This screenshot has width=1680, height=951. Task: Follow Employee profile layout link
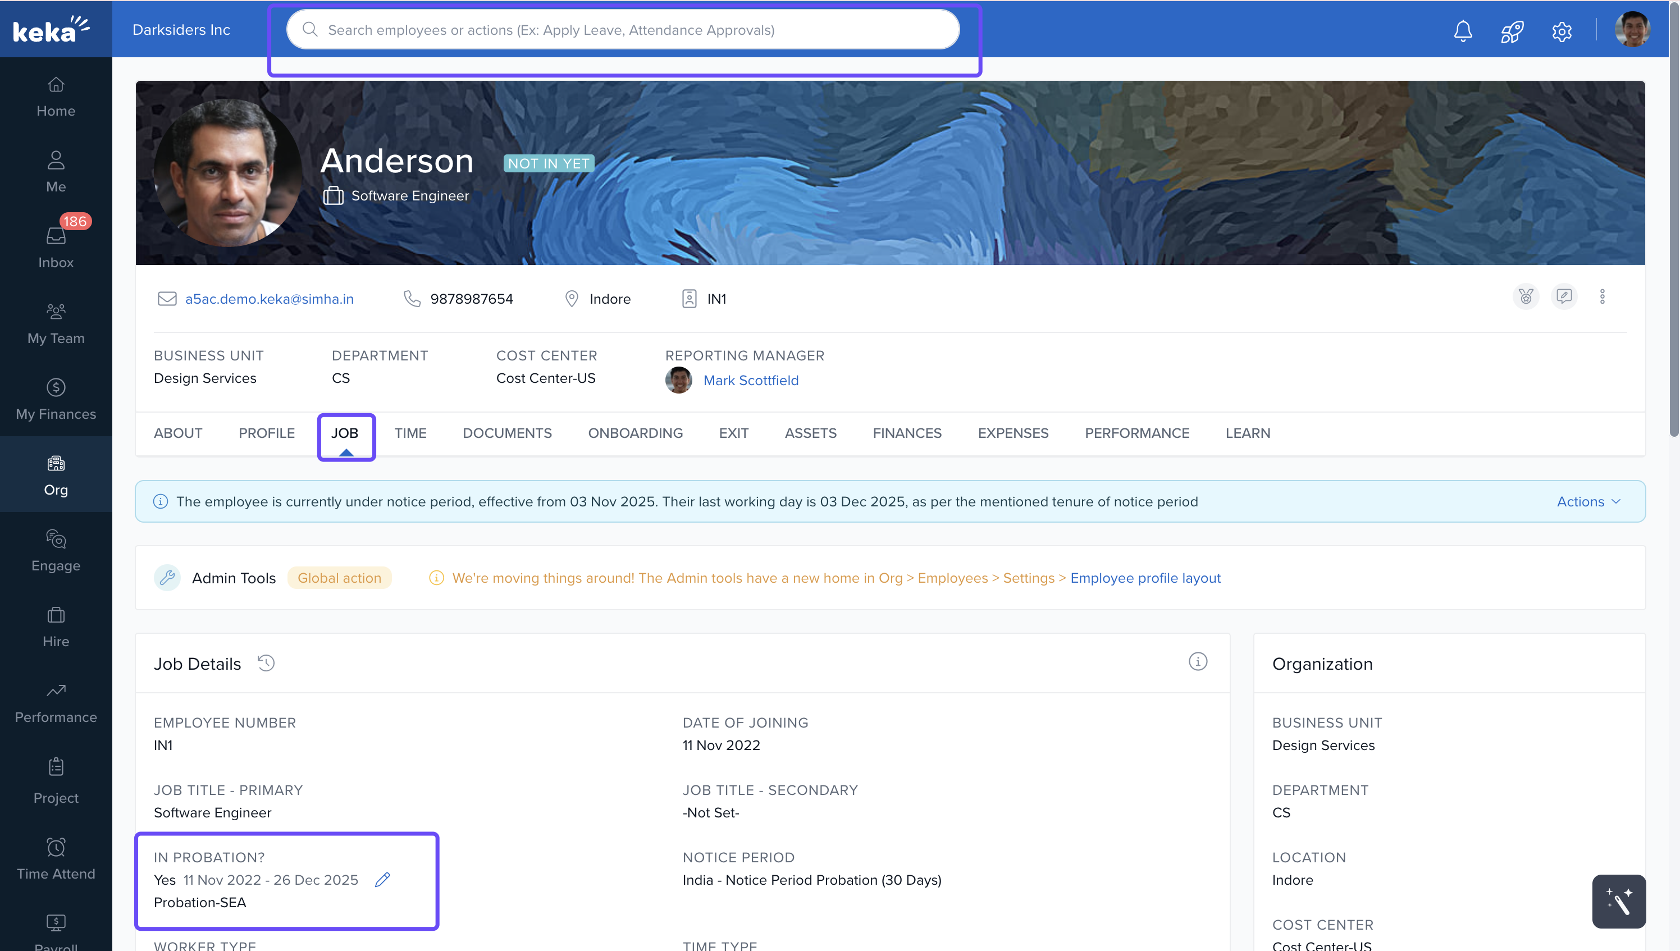[x=1145, y=578]
